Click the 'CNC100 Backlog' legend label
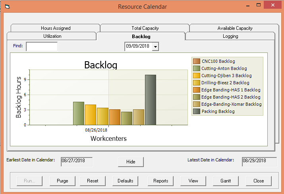This screenshot has height=194, width=284. (x=218, y=61)
